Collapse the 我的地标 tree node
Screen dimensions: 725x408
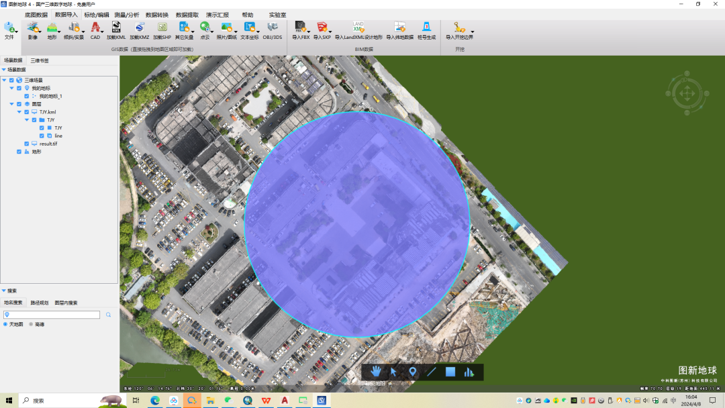pos(11,88)
